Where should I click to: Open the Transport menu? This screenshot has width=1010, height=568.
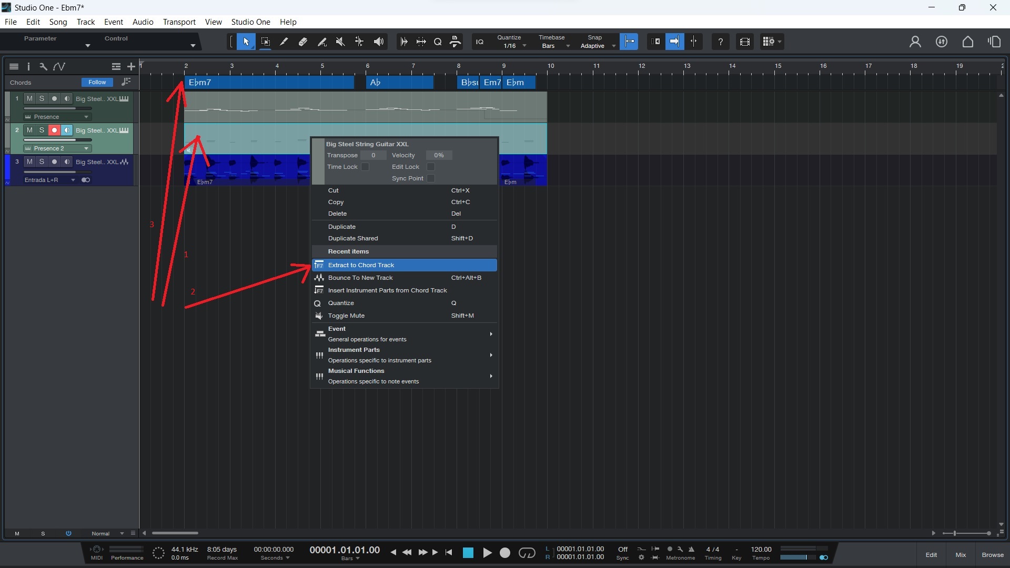click(179, 22)
